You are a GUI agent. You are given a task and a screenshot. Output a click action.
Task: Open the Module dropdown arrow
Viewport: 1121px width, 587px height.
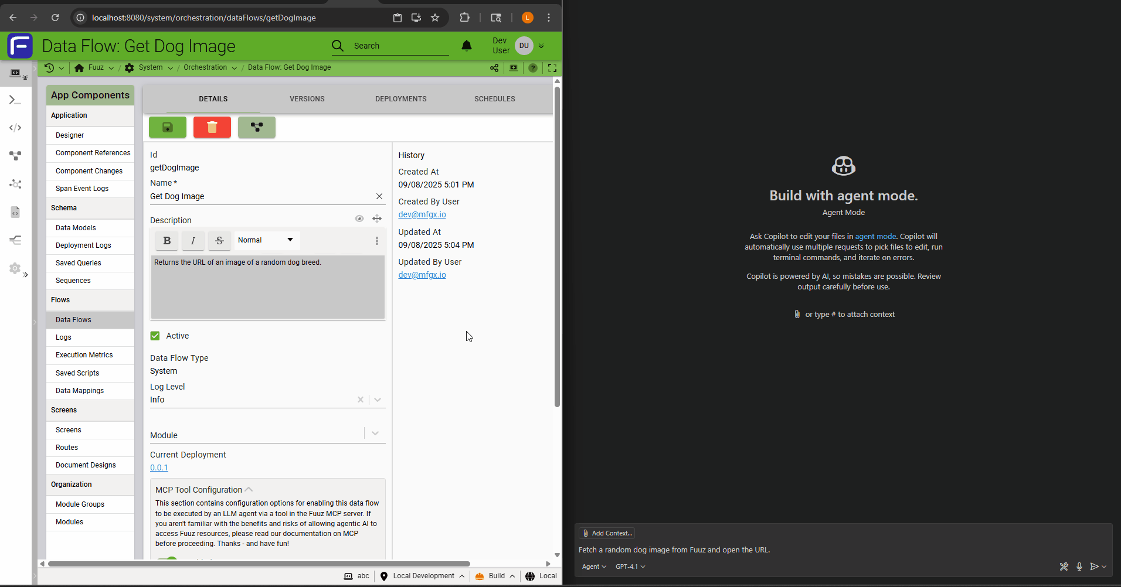375,434
